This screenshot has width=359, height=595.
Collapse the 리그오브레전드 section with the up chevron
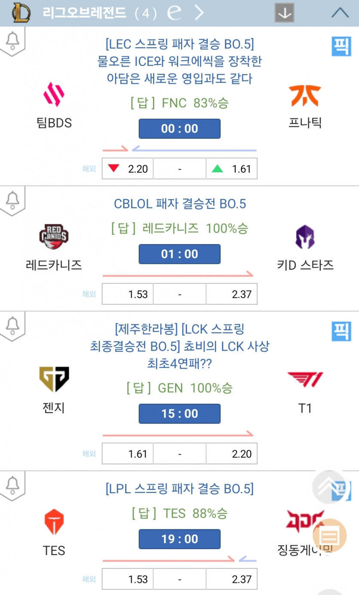pos(340,13)
